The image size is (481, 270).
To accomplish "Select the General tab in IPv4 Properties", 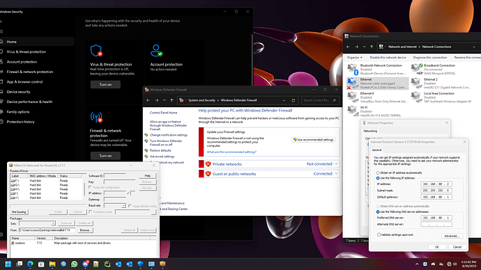I will [376, 150].
